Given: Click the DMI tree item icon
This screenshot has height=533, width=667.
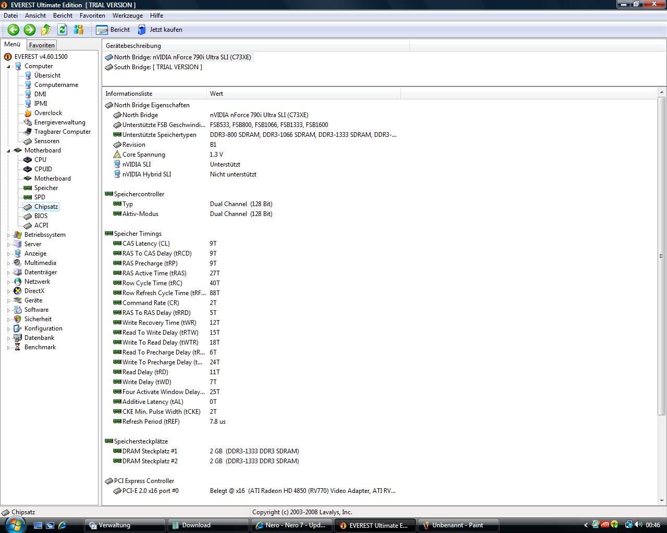Looking at the screenshot, I should pyautogui.click(x=28, y=94).
